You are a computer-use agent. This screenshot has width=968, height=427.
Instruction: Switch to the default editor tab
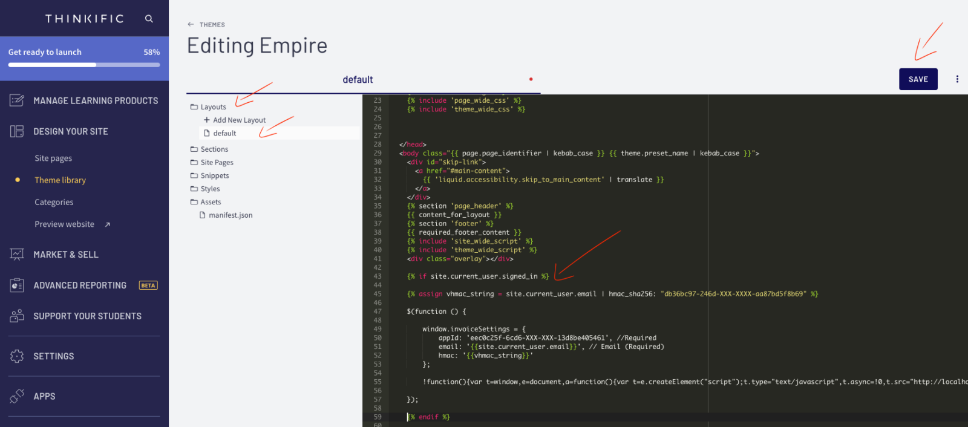(358, 80)
